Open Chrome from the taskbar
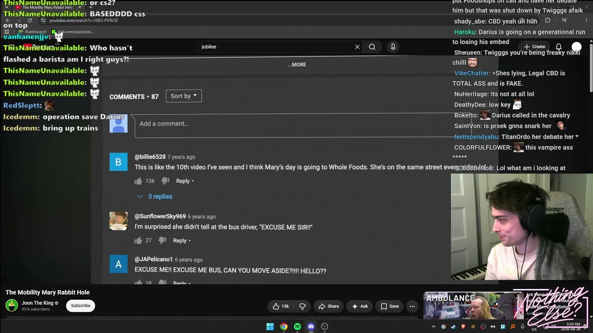This screenshot has height=333, width=593. (x=284, y=327)
